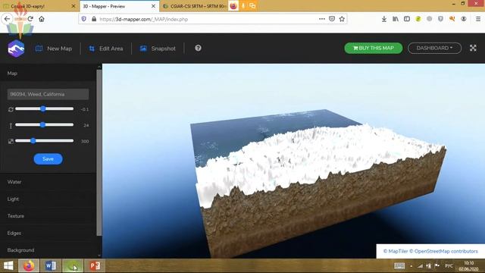Image resolution: width=485 pixels, height=273 pixels.
Task: Open Edit Area tool
Action: pyautogui.click(x=106, y=49)
